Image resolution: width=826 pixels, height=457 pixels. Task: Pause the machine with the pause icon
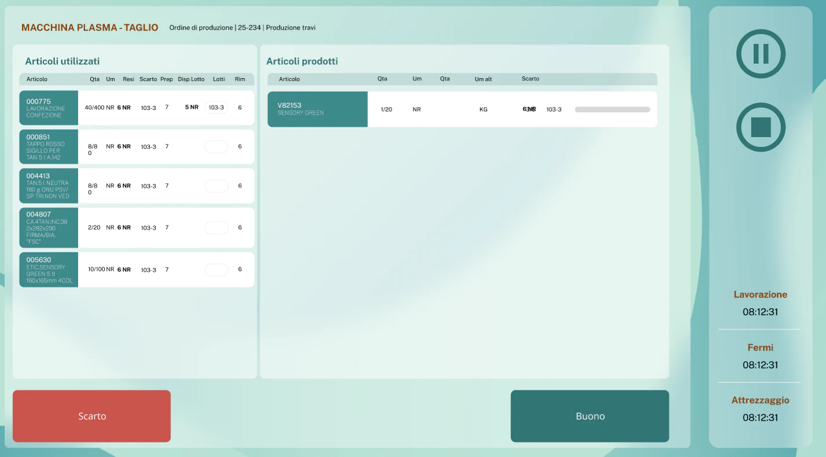[x=761, y=54]
